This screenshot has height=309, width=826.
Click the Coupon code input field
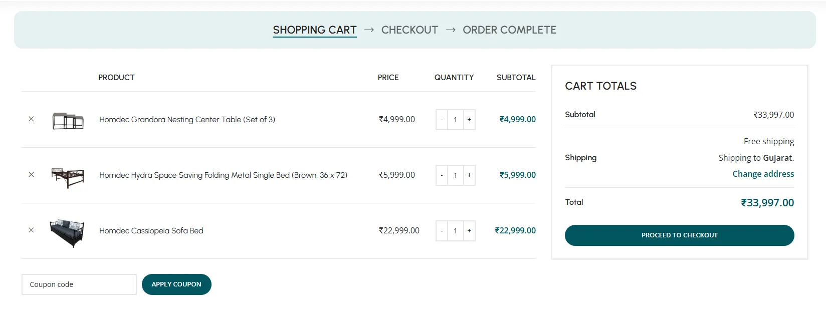pos(79,284)
